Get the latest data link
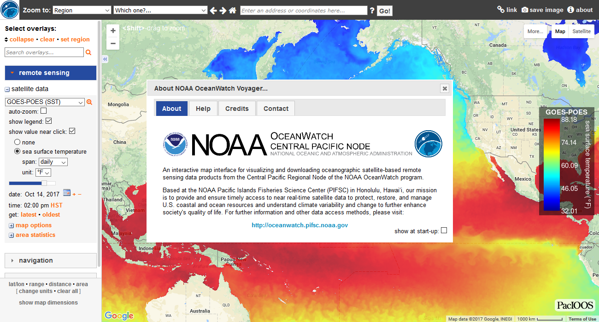The width and height of the screenshot is (599, 322). pyautogui.click(x=29, y=215)
